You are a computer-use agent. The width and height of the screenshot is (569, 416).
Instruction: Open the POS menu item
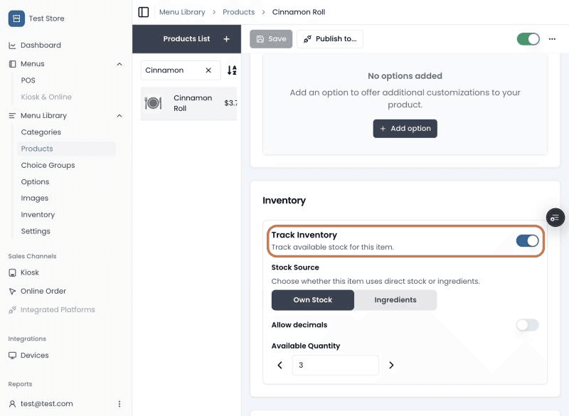28,80
